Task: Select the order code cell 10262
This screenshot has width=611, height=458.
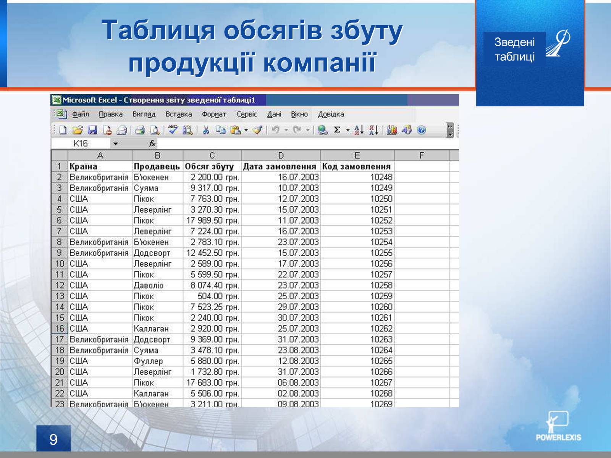Action: pos(357,329)
